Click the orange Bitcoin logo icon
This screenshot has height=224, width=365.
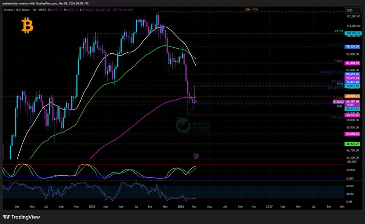click(x=27, y=26)
